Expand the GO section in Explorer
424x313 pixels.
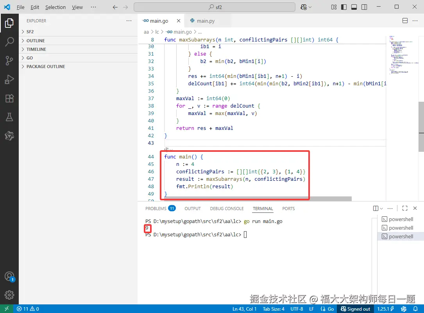click(x=78, y=58)
